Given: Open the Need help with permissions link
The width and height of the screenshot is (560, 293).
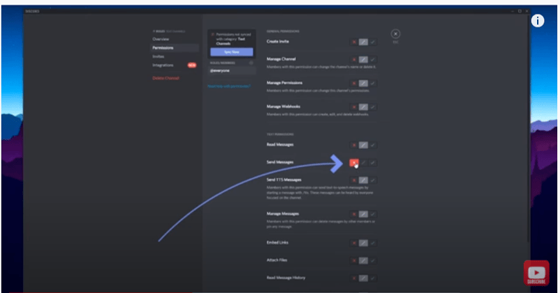Looking at the screenshot, I should (229, 86).
